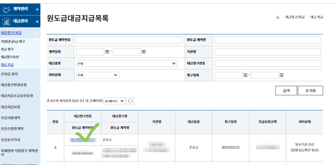Open 선금포기각서 in sidebar
Image resolution: width=334 pixels, height=165 pixels.
point(11,140)
